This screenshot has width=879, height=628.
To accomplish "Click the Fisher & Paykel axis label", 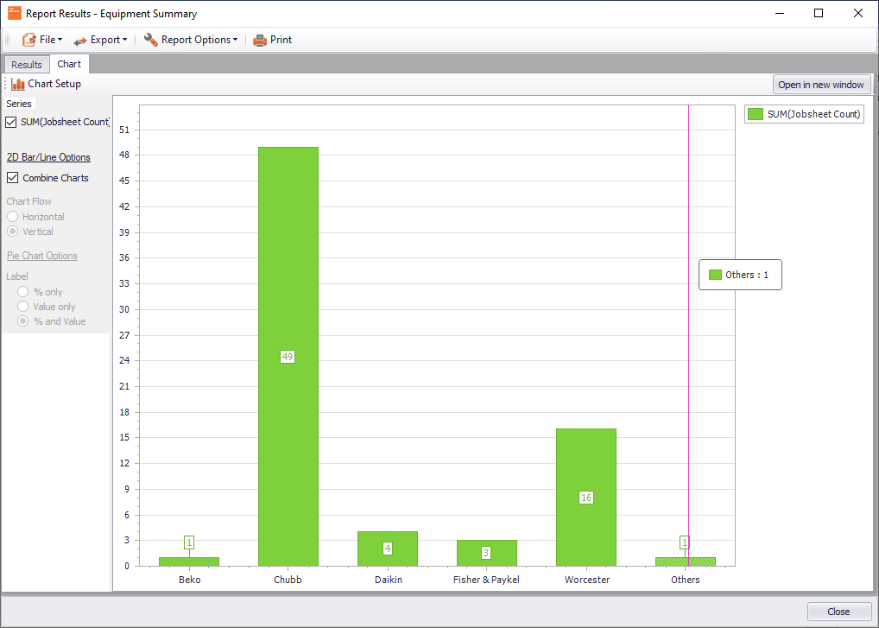I will coord(487,580).
